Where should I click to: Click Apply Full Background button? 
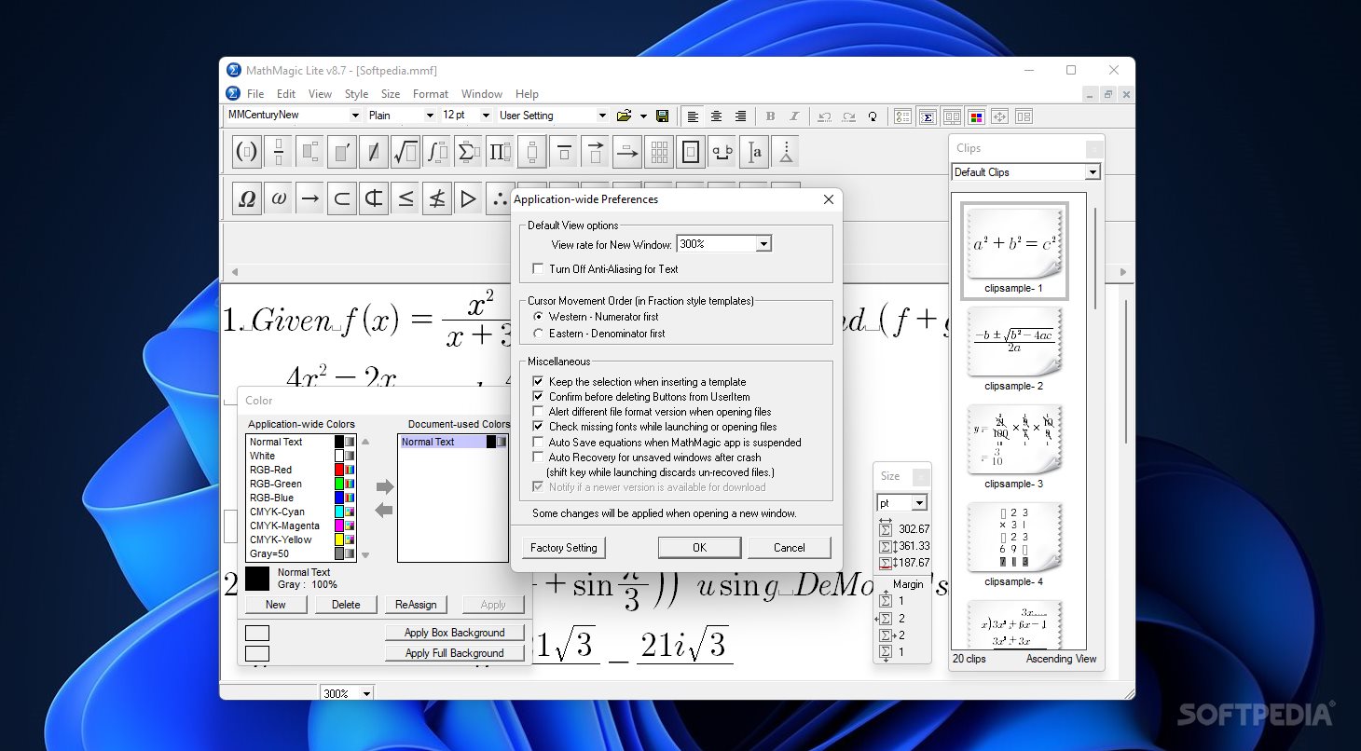(455, 653)
